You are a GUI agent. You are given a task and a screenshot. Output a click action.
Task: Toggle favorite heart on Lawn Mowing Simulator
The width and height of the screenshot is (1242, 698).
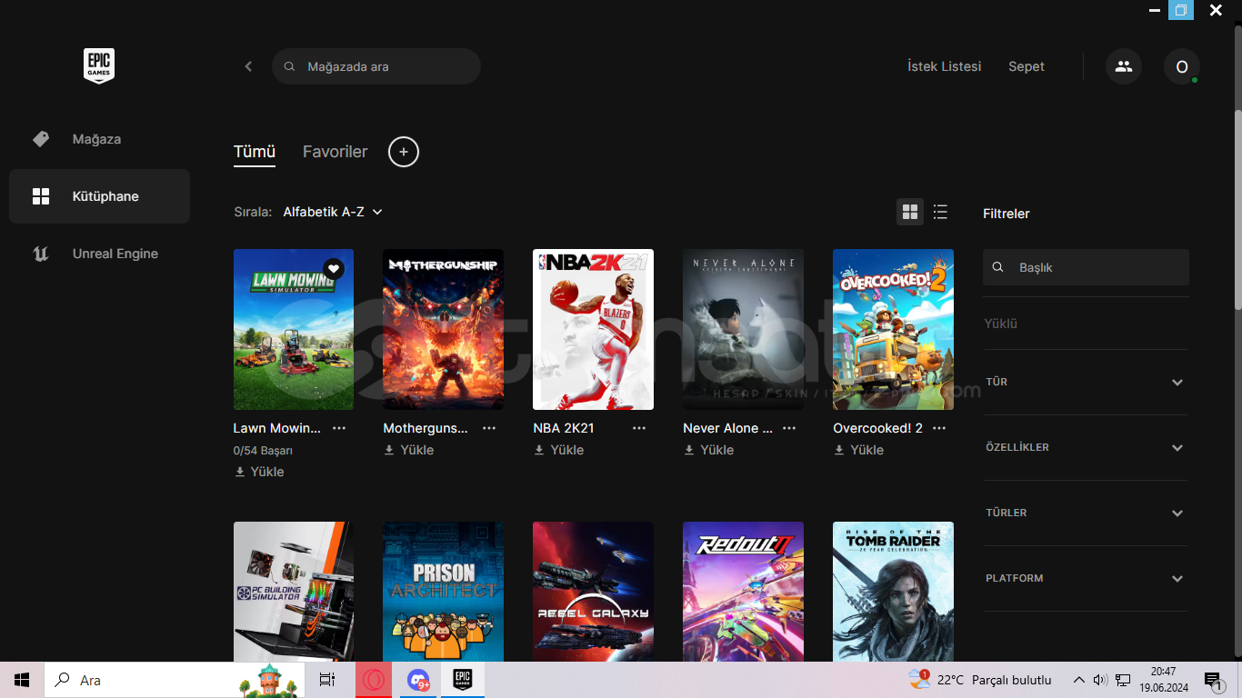[x=334, y=268]
